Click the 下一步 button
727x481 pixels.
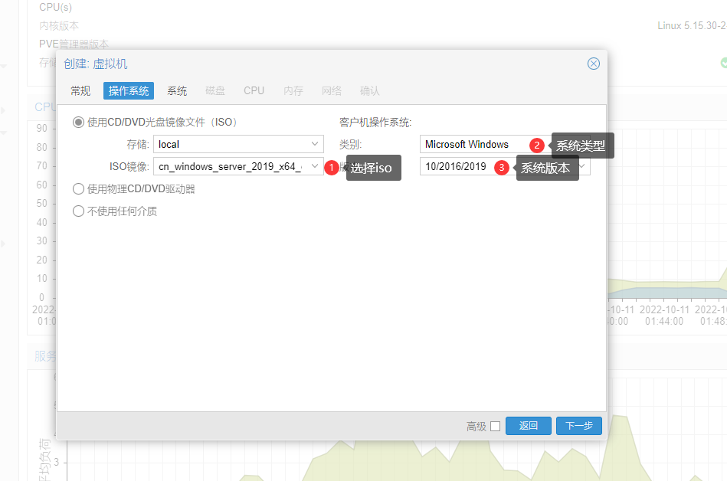[579, 426]
